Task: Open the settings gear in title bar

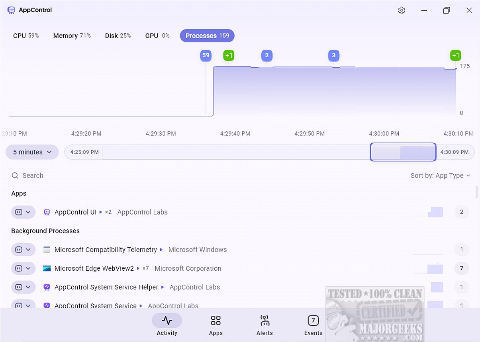Action: pyautogui.click(x=402, y=10)
